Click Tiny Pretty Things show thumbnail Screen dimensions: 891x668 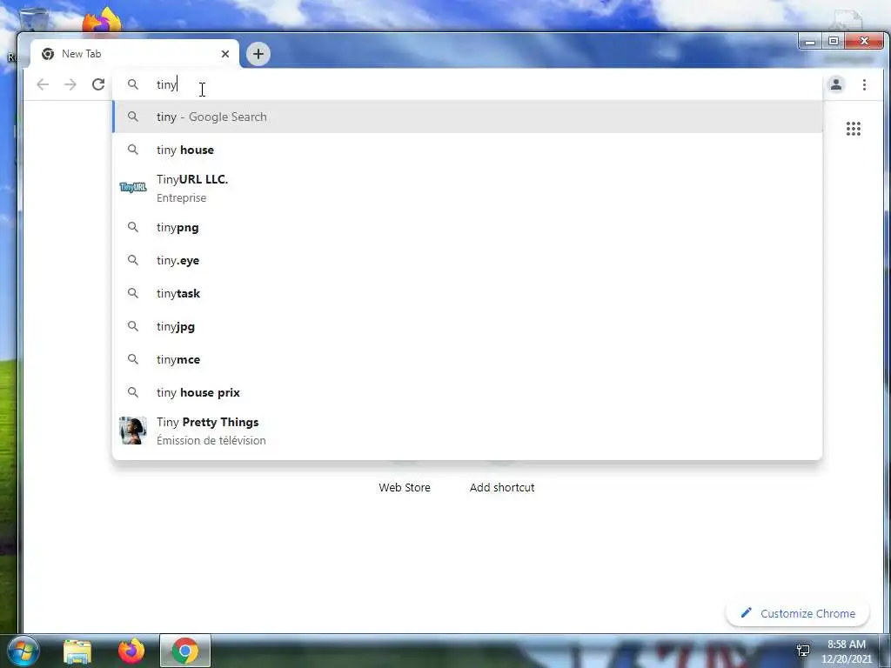click(133, 431)
